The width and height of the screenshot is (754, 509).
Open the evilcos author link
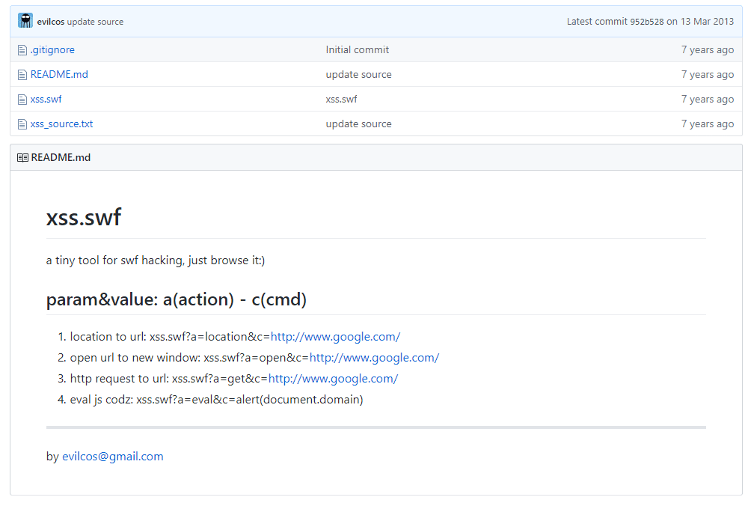51,22
